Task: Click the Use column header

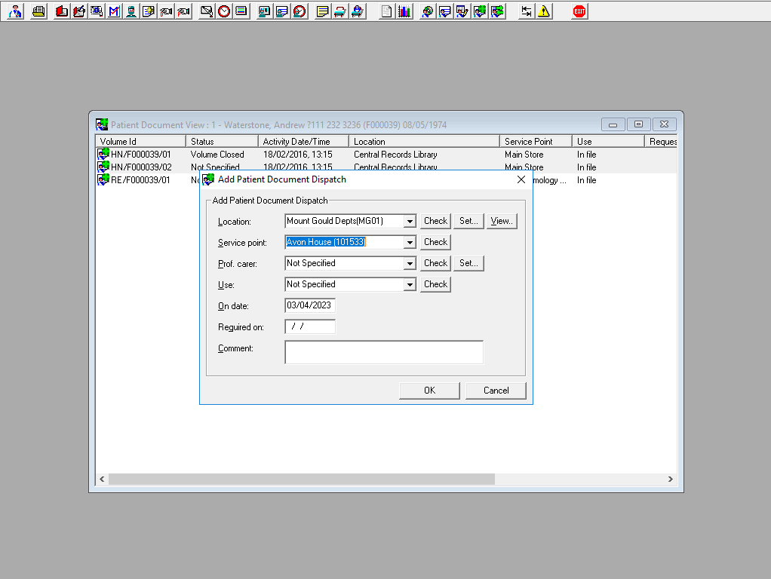Action: click(608, 142)
